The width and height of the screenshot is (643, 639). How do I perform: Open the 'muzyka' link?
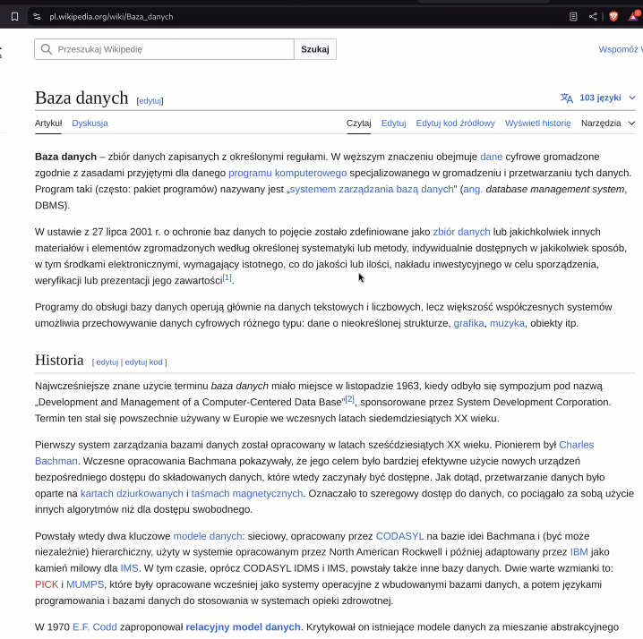507,323
